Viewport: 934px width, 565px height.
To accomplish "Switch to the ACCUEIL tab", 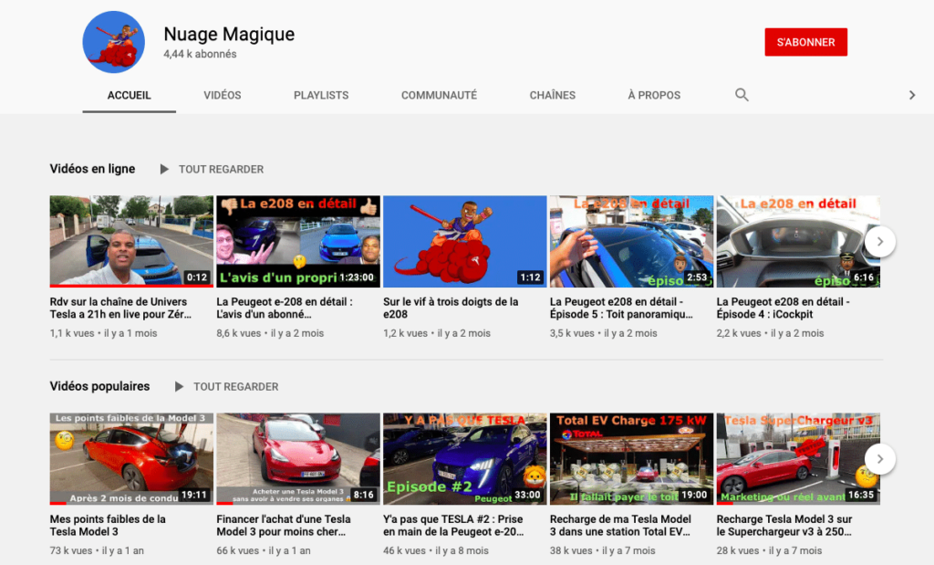I will [130, 95].
